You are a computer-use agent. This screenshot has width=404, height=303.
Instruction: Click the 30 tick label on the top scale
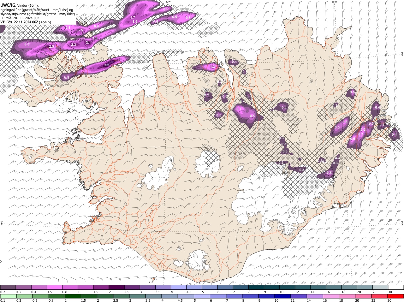coord(390,292)
